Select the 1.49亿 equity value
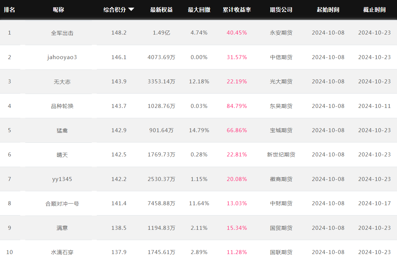Image resolution: width=397 pixels, height=264 pixels. click(161, 33)
